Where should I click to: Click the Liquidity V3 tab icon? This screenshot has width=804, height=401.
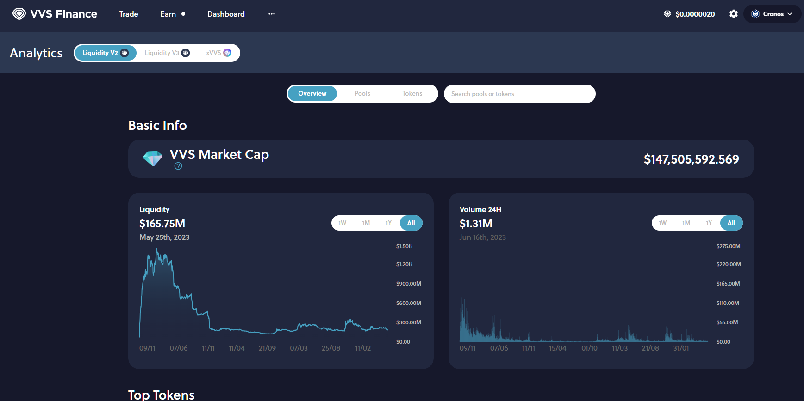186,53
